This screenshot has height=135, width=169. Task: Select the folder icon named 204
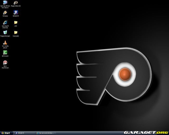[16, 22]
